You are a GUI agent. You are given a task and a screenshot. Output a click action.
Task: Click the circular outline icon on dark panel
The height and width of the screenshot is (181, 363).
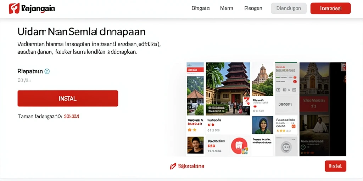coord(303,147)
